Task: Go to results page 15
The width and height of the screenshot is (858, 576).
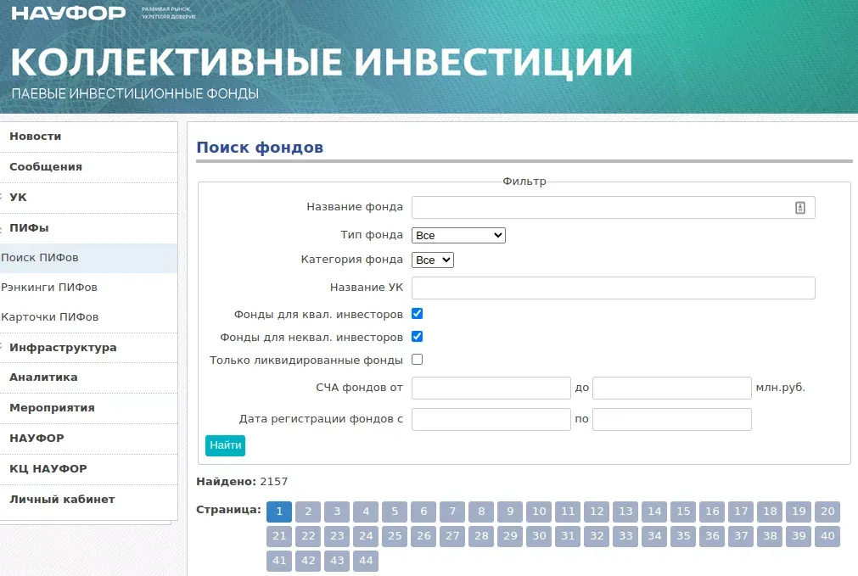Action: tap(683, 512)
